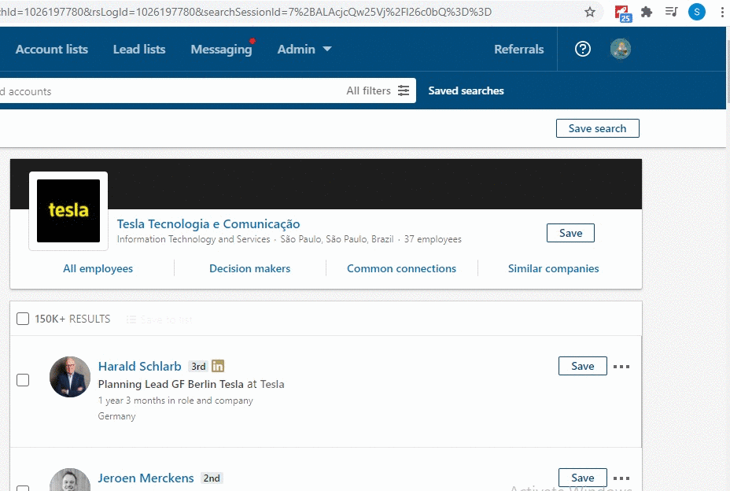Open the Chrome profile avatar S
Image resolution: width=730 pixels, height=491 pixels.
coord(697,12)
